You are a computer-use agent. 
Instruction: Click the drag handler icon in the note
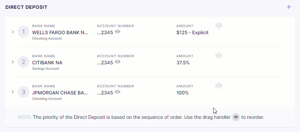pos(236,117)
